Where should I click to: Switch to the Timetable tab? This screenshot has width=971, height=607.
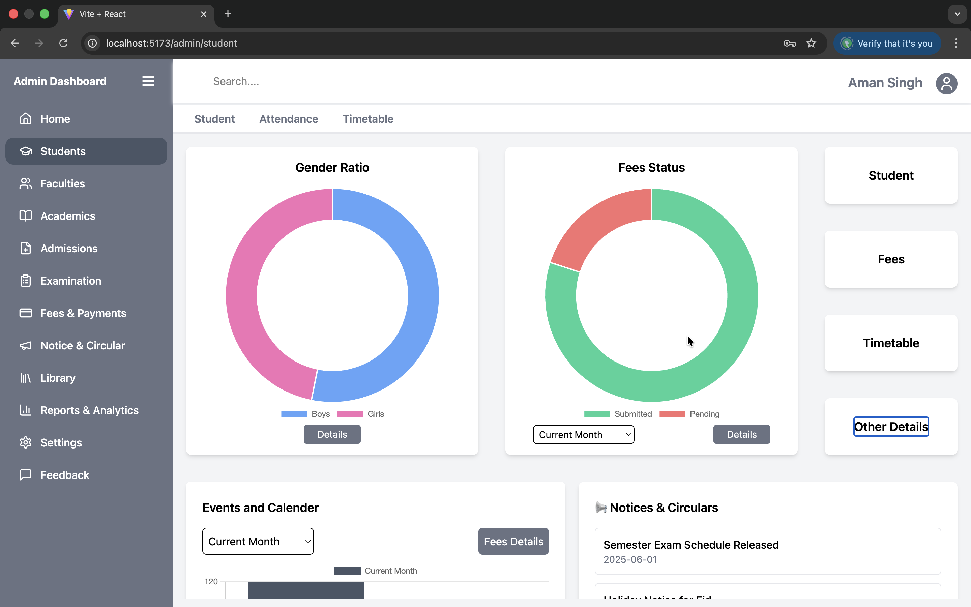coord(368,119)
